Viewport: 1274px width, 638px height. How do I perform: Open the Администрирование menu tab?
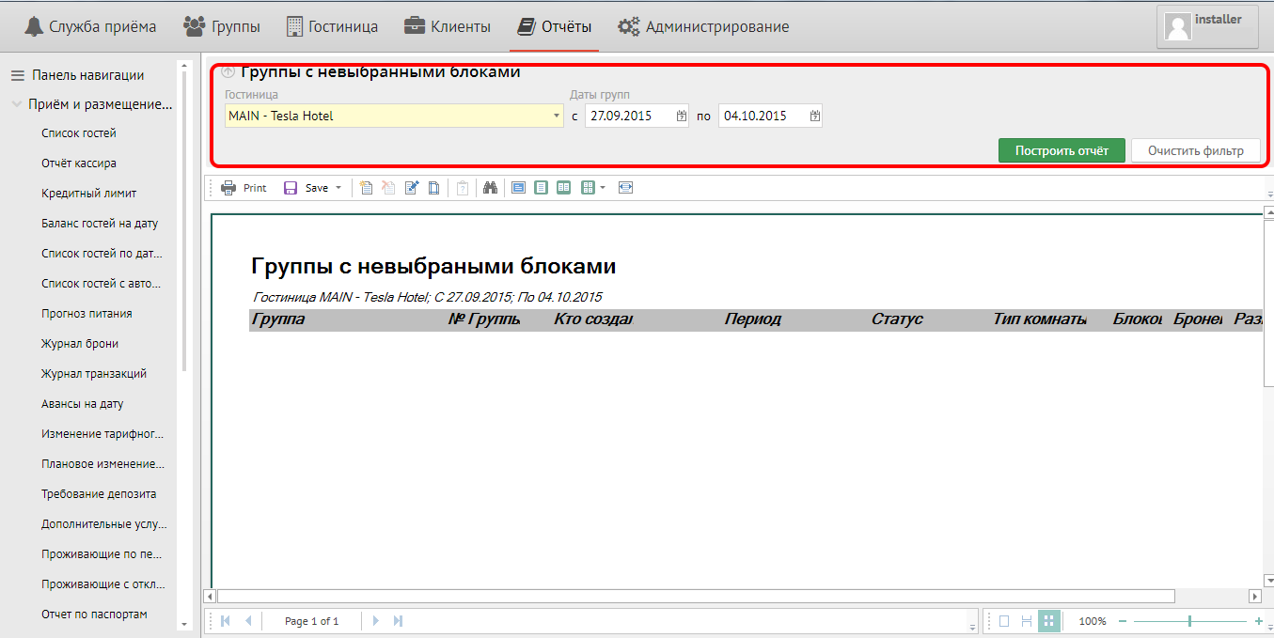pyautogui.click(x=703, y=26)
